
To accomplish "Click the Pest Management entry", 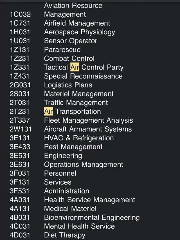I will pyautogui.click(x=73, y=147).
